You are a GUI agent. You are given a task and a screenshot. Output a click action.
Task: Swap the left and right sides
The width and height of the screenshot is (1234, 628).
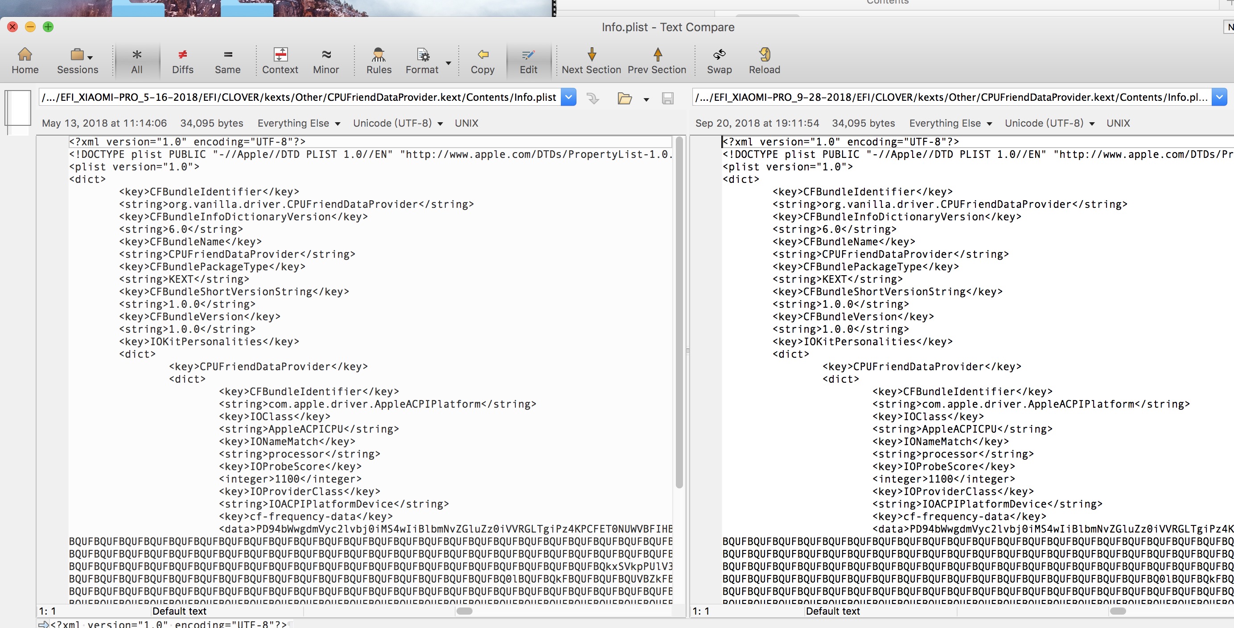(720, 61)
